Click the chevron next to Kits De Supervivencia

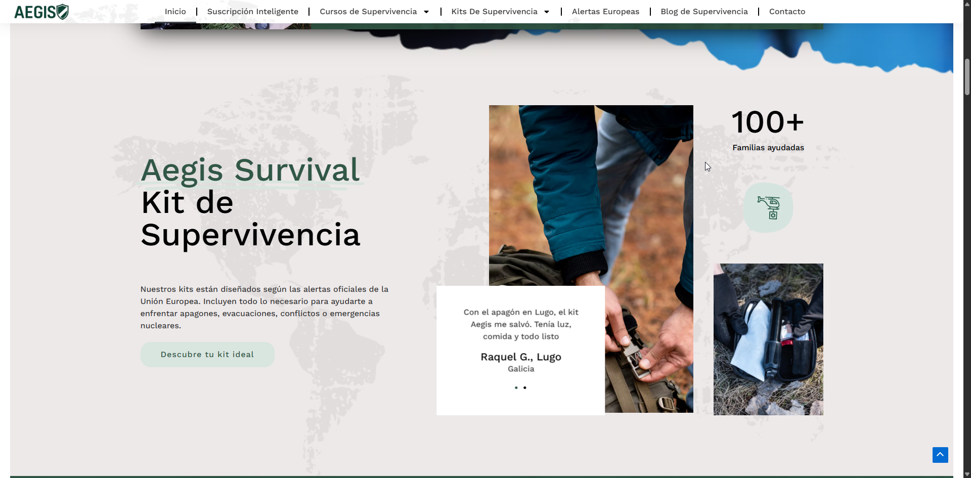(547, 11)
